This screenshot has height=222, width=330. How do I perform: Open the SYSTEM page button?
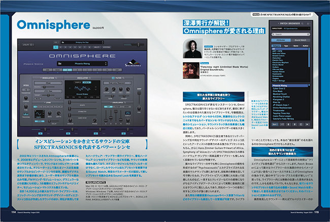[x=107, y=47]
